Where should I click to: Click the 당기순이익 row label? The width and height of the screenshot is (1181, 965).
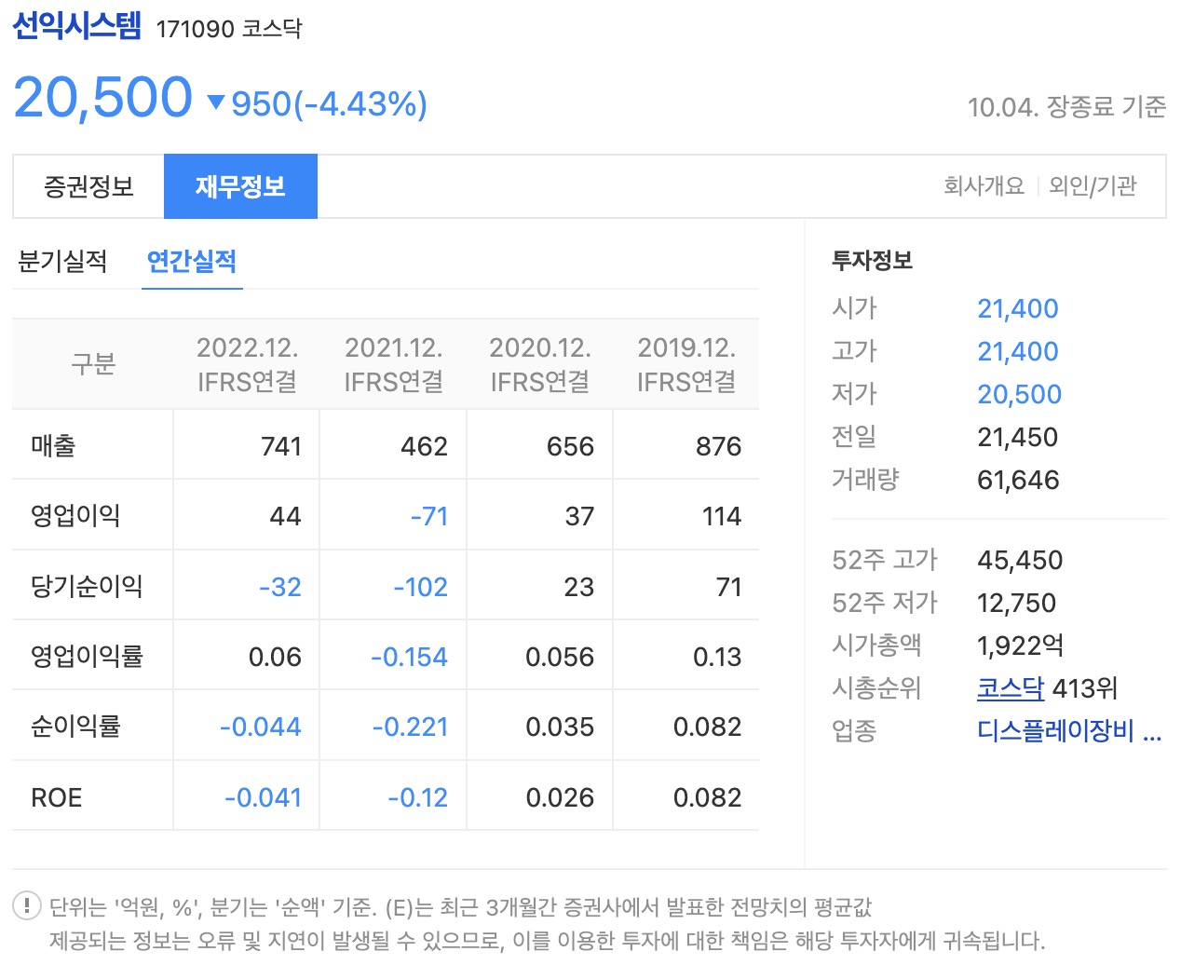click(x=87, y=587)
